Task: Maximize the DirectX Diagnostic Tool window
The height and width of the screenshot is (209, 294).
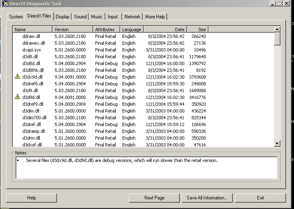Action: pyautogui.click(x=279, y=3)
